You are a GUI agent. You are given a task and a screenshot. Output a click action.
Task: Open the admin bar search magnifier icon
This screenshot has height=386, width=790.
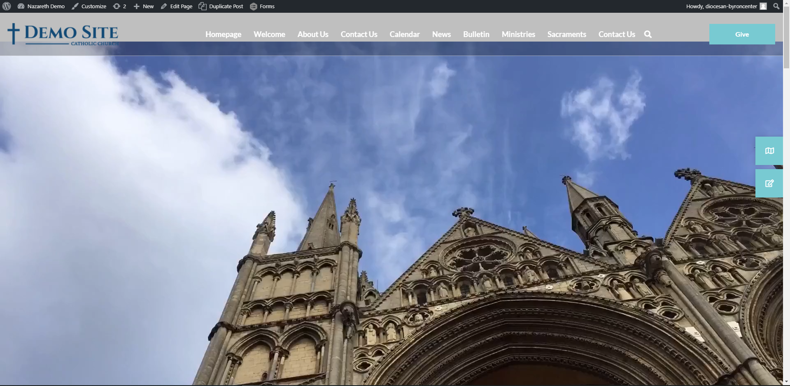point(776,6)
